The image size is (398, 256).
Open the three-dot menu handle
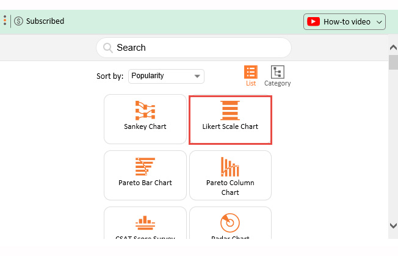[x=5, y=21]
